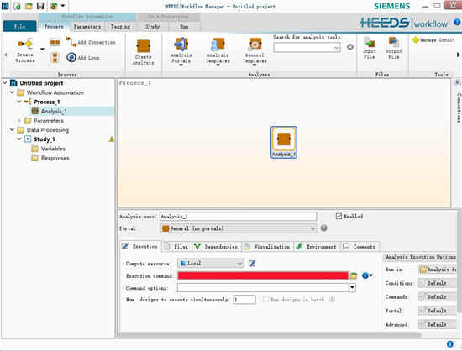Open the Analysis Portals menu
The height and width of the screenshot is (351, 462).
(181, 51)
